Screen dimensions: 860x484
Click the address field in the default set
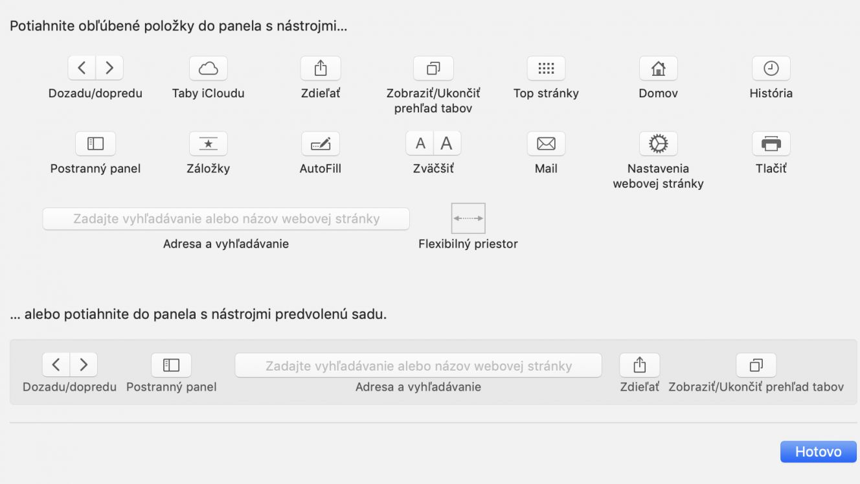pos(418,365)
